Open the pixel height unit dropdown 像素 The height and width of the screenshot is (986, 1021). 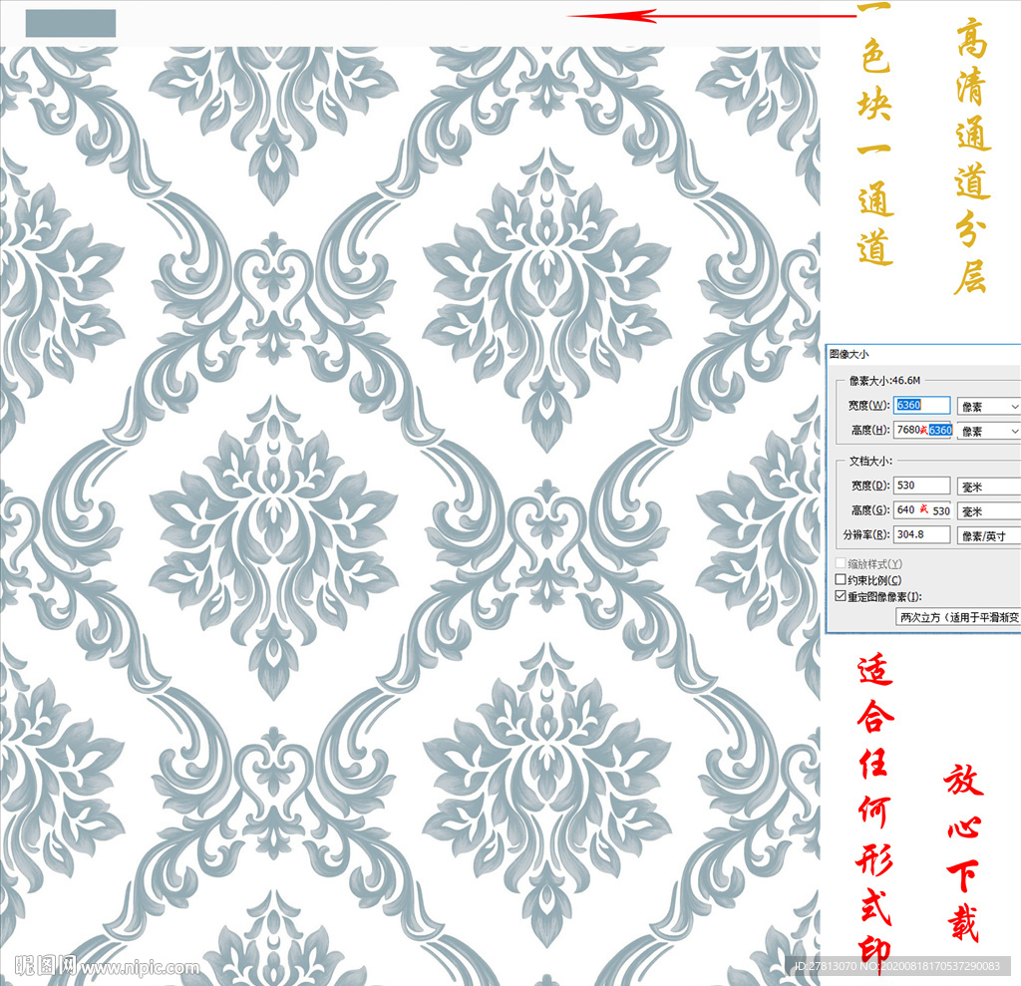(988, 431)
